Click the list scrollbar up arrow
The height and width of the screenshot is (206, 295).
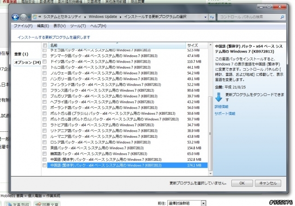click(210, 45)
